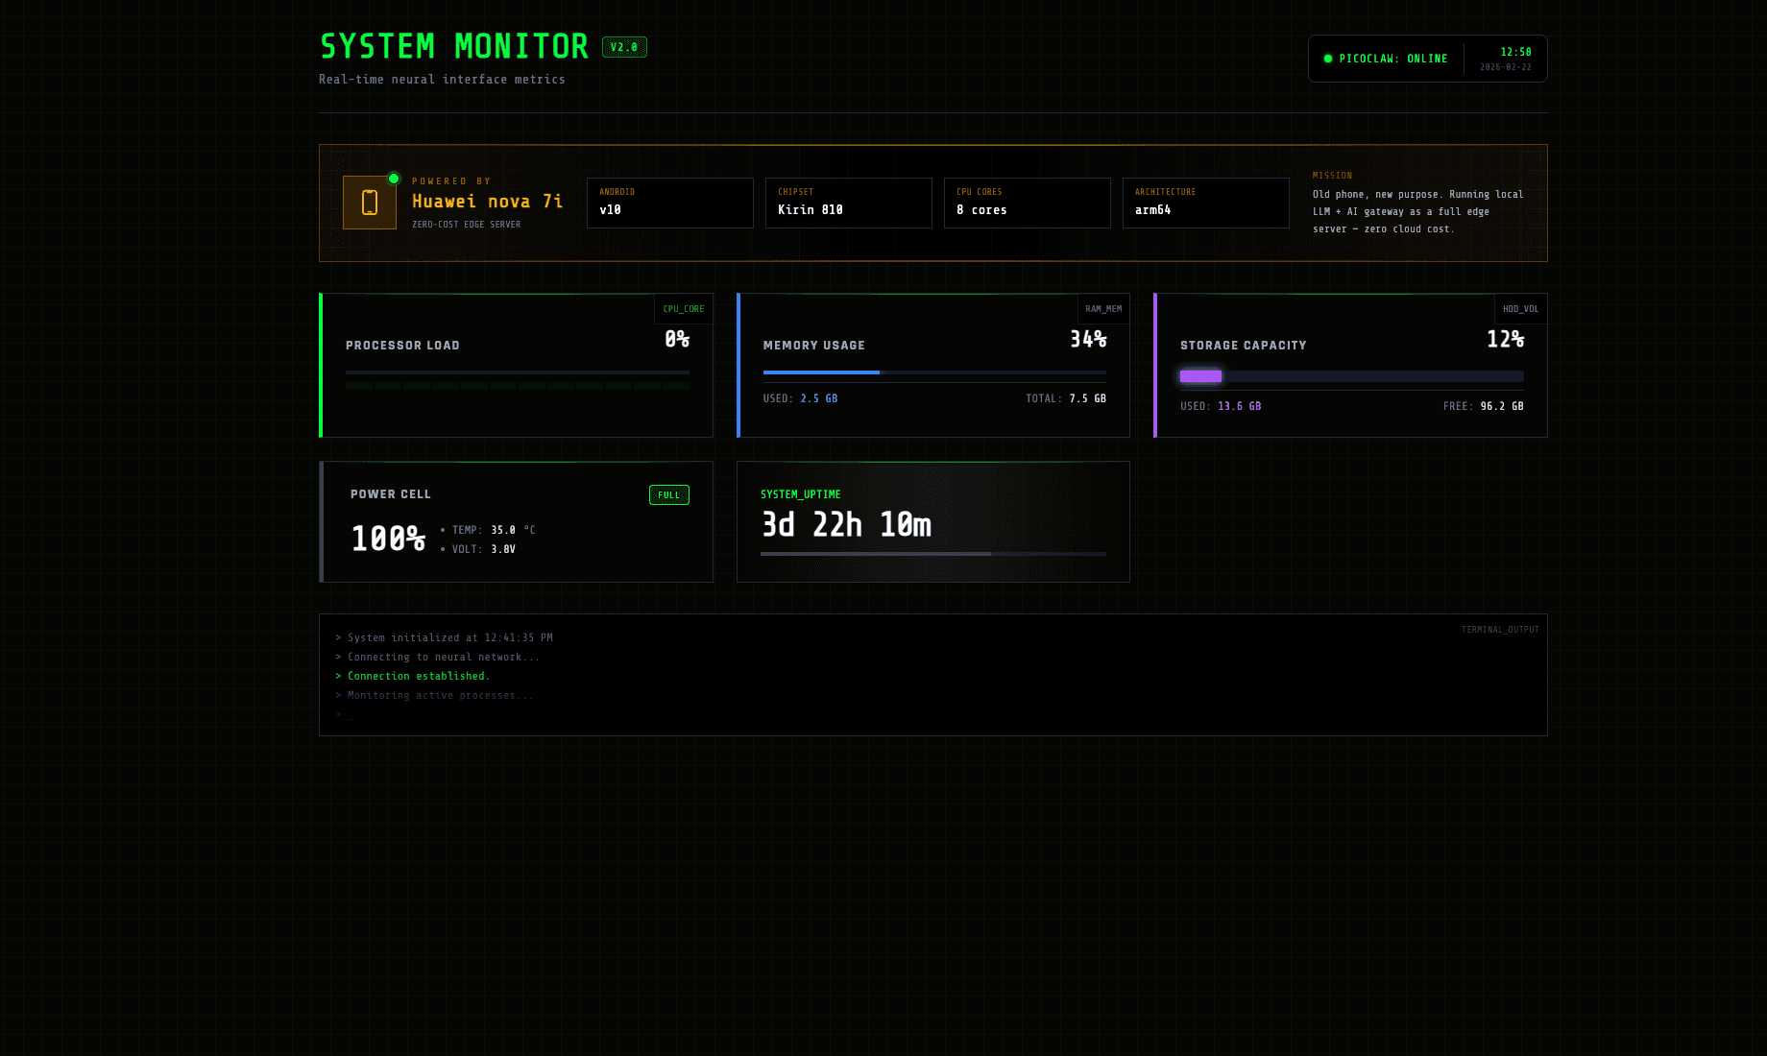The height and width of the screenshot is (1056, 1767).
Task: Click the 8 cores CPU info field
Action: [x=1027, y=203]
